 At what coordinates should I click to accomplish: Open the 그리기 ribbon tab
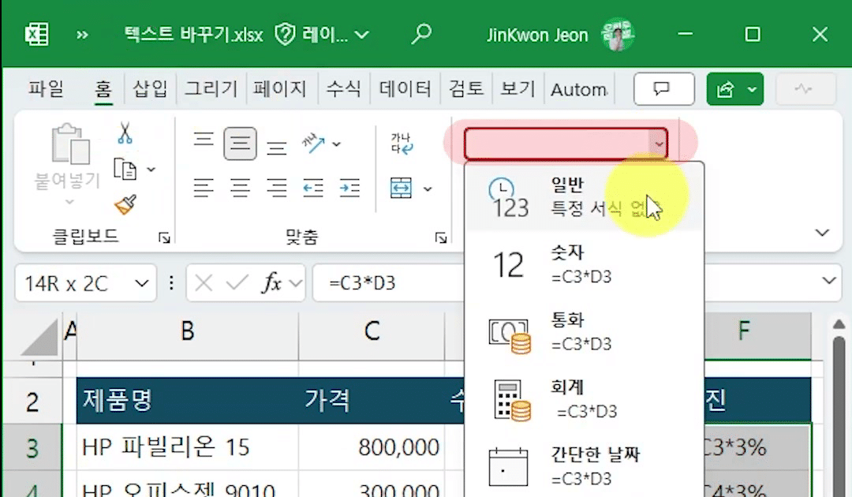211,88
